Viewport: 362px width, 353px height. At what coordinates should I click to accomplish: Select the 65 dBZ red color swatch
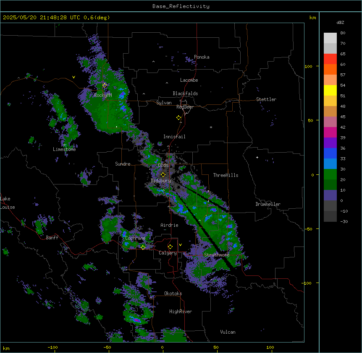[x=330, y=59]
